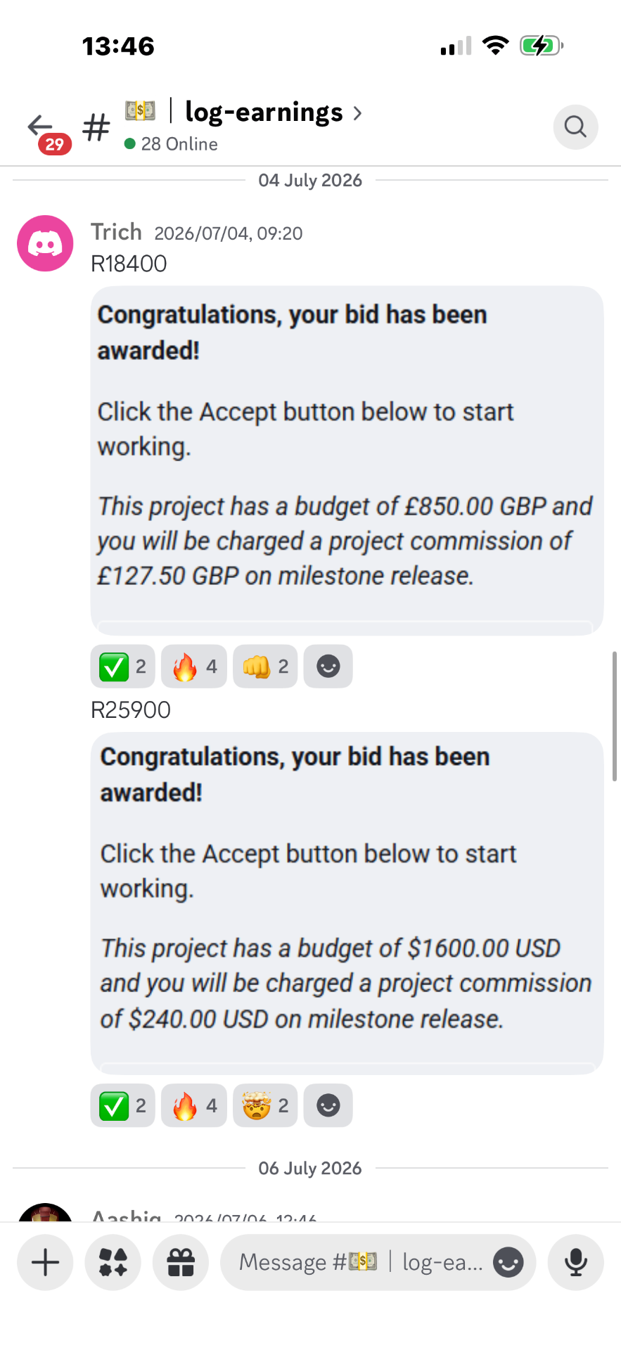Toggle fire reaction on R18400 message
The height and width of the screenshot is (1350, 621).
pyautogui.click(x=193, y=666)
